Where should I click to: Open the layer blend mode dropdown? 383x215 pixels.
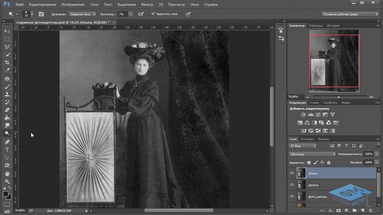click(x=312, y=154)
